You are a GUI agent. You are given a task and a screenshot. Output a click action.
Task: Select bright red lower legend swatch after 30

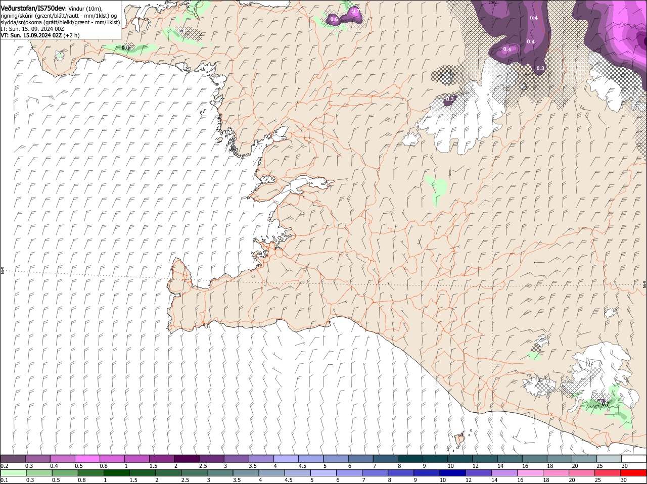(x=634, y=473)
